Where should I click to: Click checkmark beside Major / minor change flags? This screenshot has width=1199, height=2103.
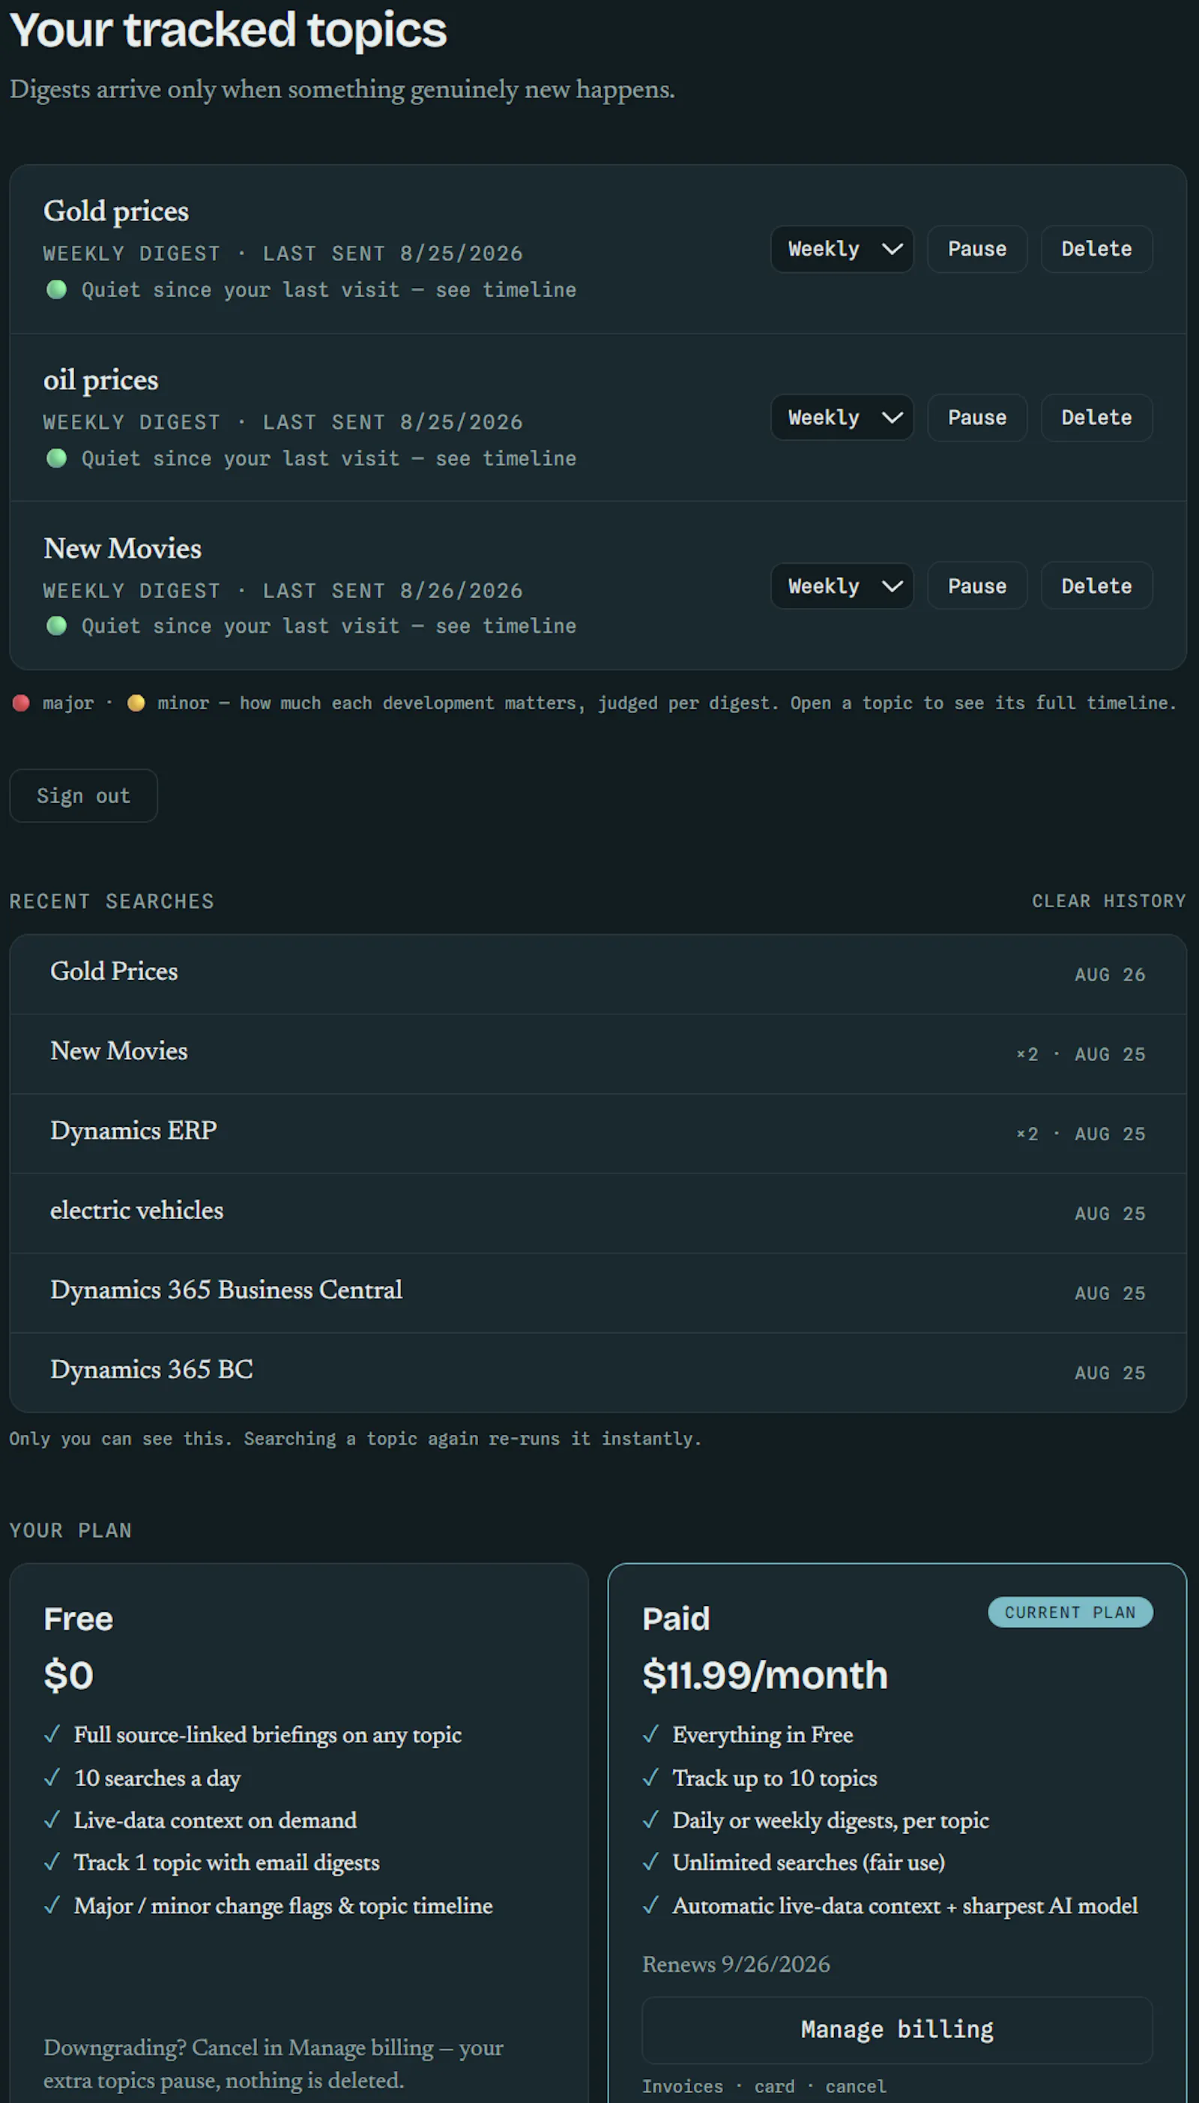pos(52,1904)
